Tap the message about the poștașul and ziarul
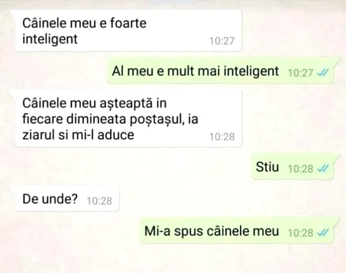Screen dimensions: 346x273 128,118
